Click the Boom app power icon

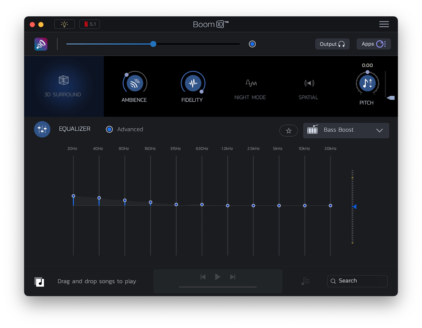pyautogui.click(x=41, y=44)
